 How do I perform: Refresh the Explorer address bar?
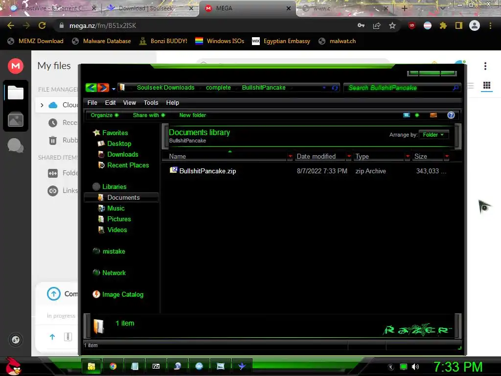click(335, 88)
